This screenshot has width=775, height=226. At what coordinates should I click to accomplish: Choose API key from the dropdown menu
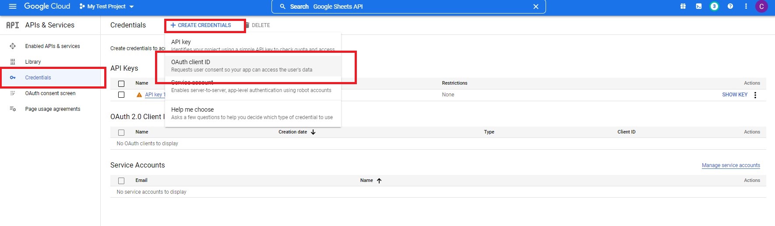coord(253,45)
